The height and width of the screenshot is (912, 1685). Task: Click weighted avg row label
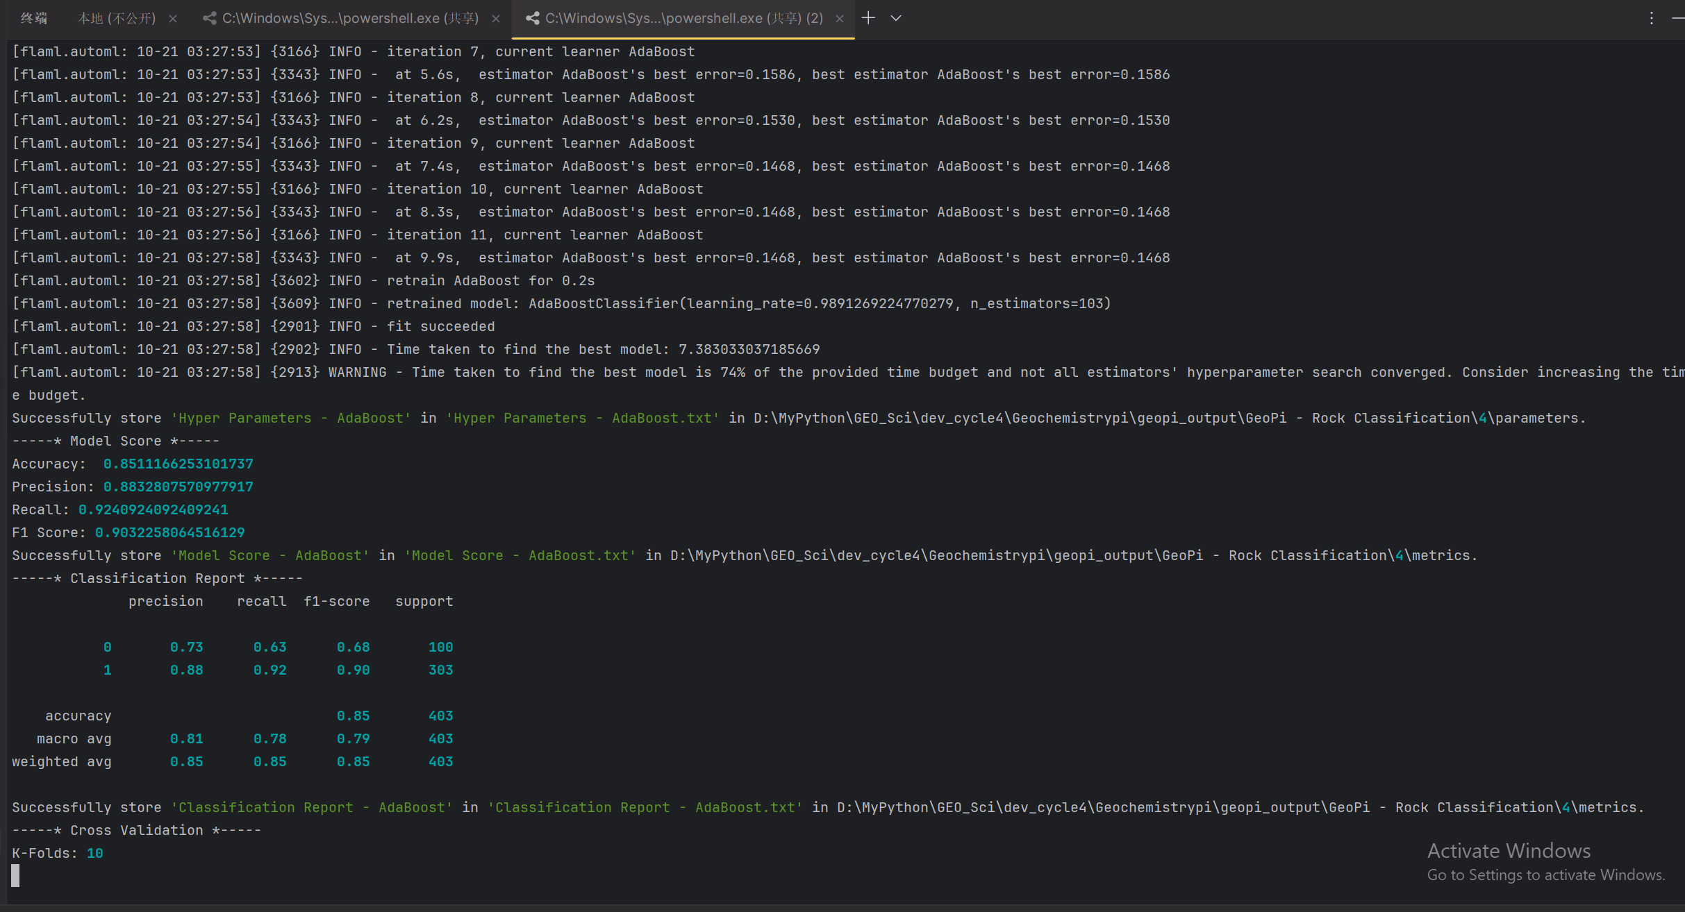[62, 761]
